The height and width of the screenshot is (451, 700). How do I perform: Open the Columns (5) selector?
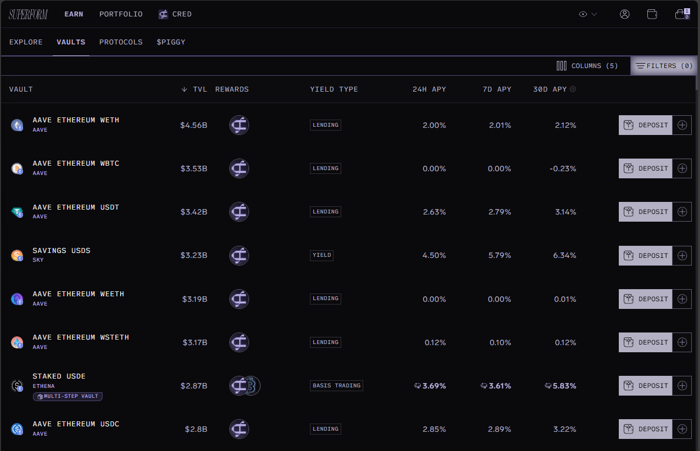(x=587, y=66)
